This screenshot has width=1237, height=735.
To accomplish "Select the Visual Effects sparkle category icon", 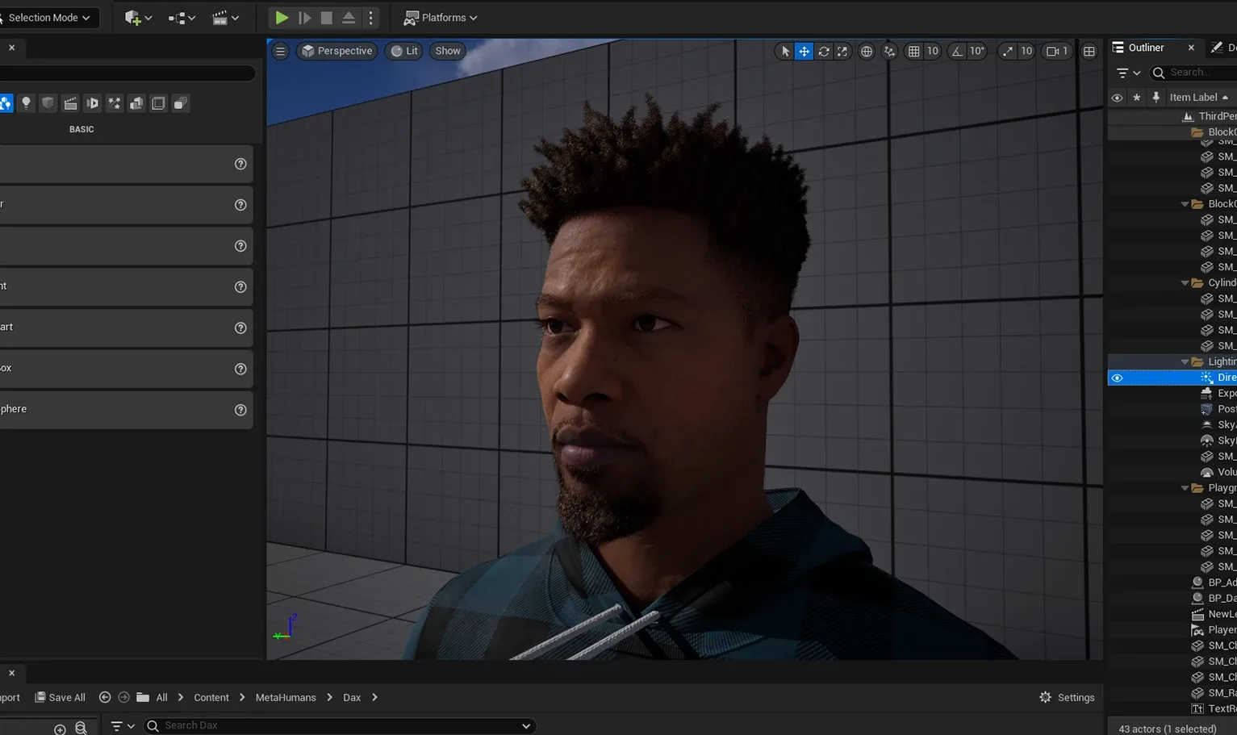I will (115, 103).
